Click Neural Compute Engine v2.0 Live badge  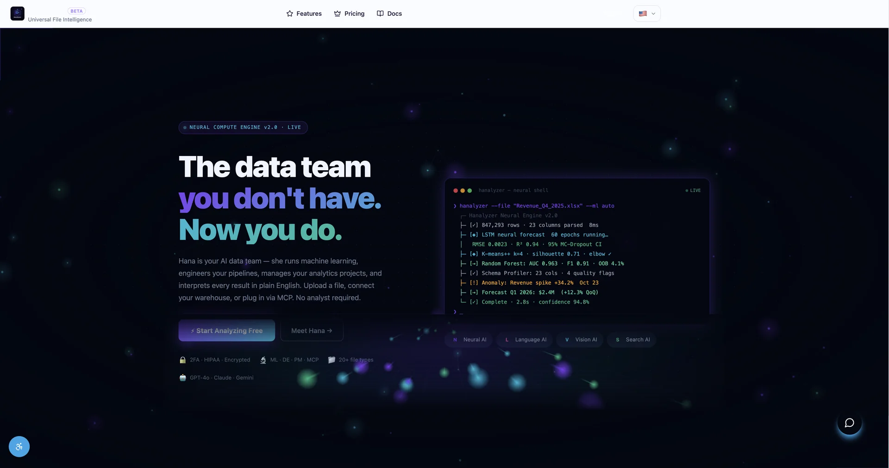[x=243, y=127]
